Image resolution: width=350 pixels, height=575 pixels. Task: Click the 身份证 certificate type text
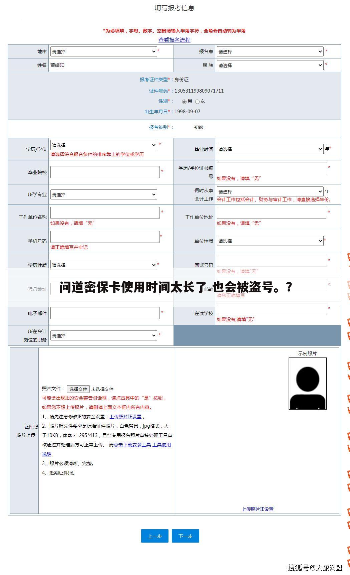(182, 80)
